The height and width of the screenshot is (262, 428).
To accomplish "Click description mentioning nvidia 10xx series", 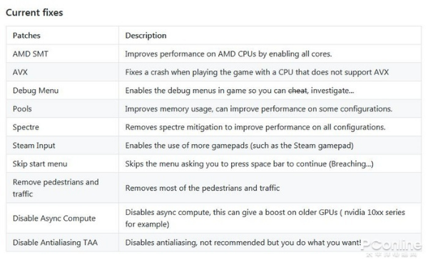I will tap(265, 218).
